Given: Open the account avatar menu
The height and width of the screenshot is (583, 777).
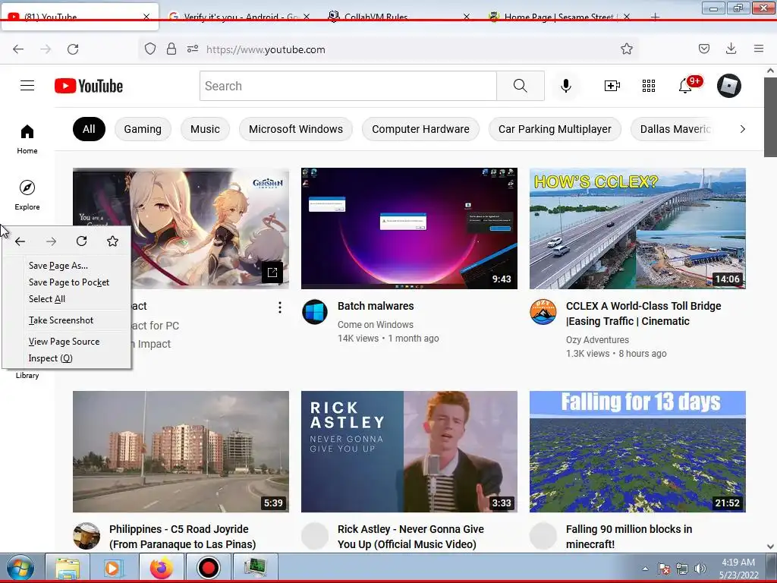Looking at the screenshot, I should pos(729,86).
